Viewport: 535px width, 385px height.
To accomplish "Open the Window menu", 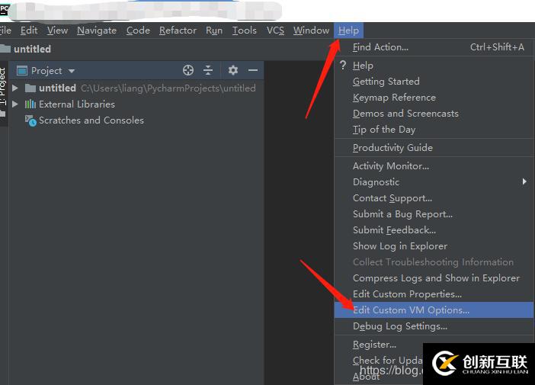I will (x=311, y=30).
